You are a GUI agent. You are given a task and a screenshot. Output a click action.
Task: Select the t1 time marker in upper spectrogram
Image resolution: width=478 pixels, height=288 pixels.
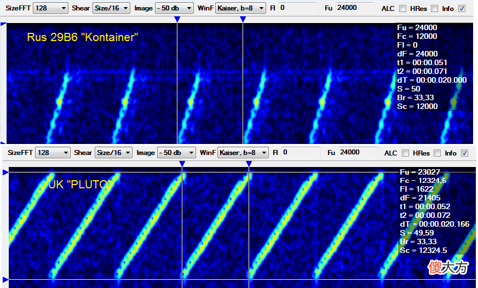[177, 20]
